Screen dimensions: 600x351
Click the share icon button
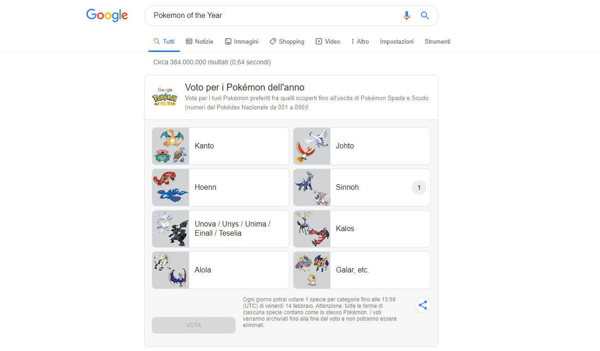[x=423, y=305]
